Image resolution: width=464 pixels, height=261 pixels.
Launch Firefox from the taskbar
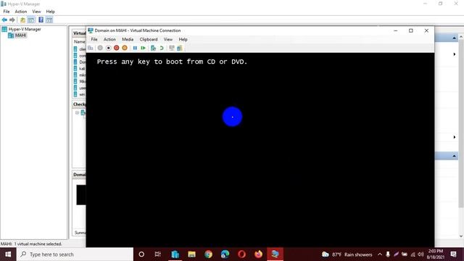(x=258, y=254)
